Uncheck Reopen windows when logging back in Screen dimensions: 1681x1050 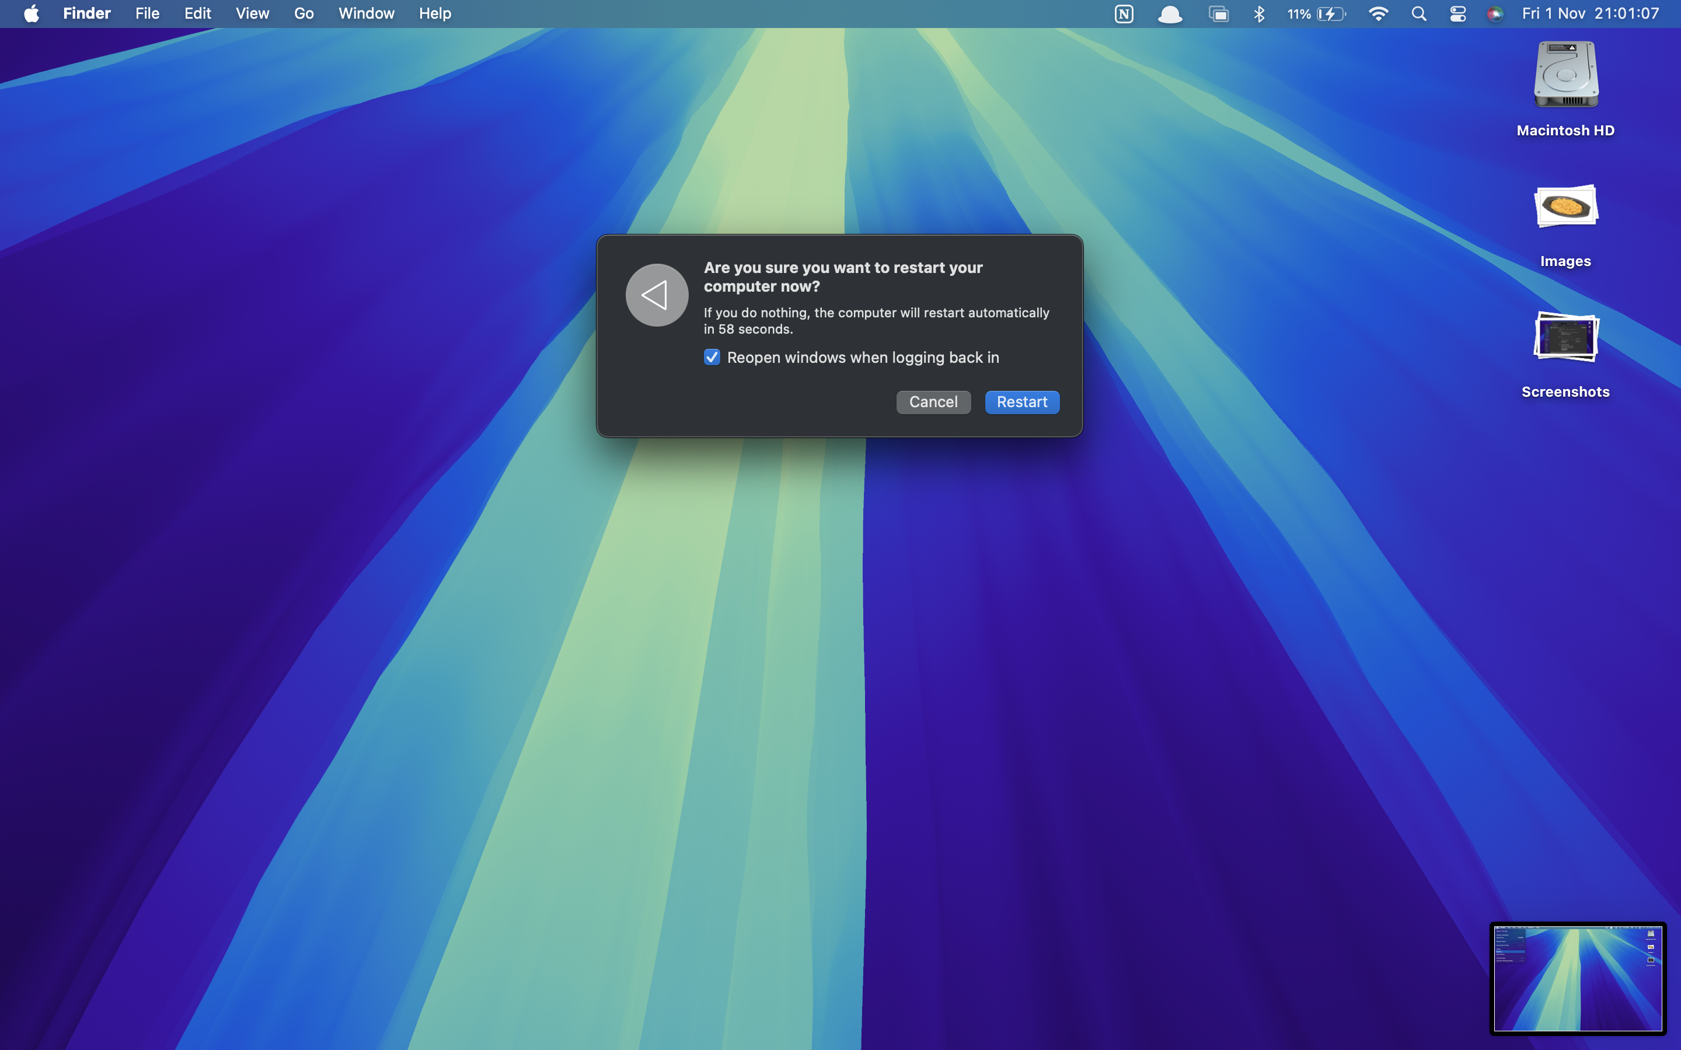712,357
